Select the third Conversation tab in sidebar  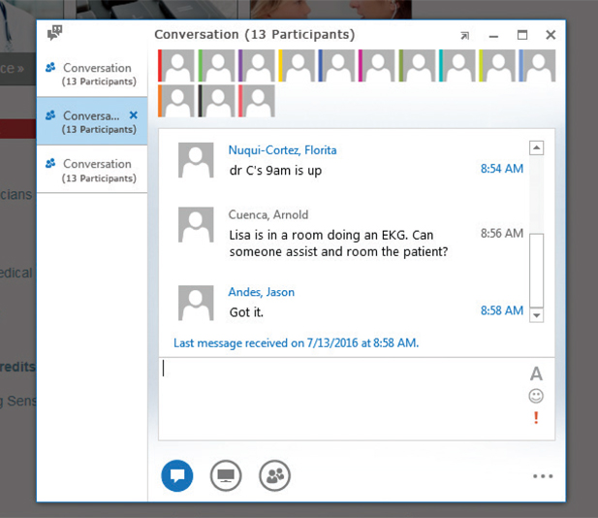92,170
